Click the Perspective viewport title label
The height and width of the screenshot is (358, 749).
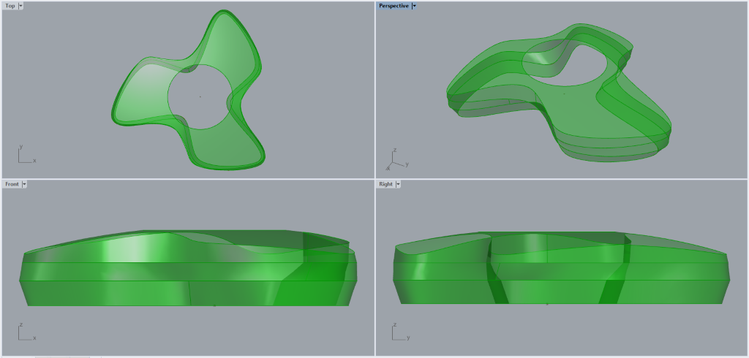[394, 6]
